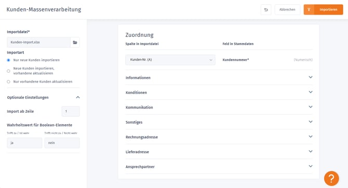Expand the Rechnungsadresse section
Screen dimensions: 348x188
(219, 137)
